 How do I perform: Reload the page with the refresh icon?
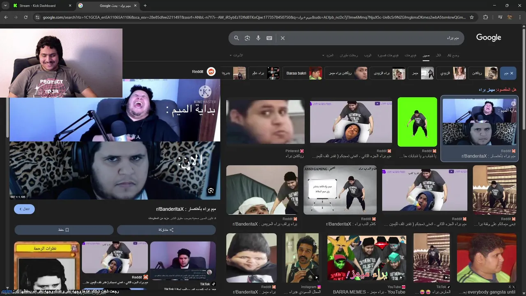25,17
